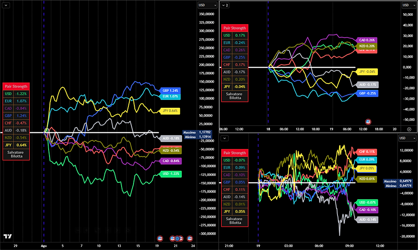This screenshot has width=418, height=250.
Task: Select the AUD -0.18% line label
Action: (x=171, y=138)
